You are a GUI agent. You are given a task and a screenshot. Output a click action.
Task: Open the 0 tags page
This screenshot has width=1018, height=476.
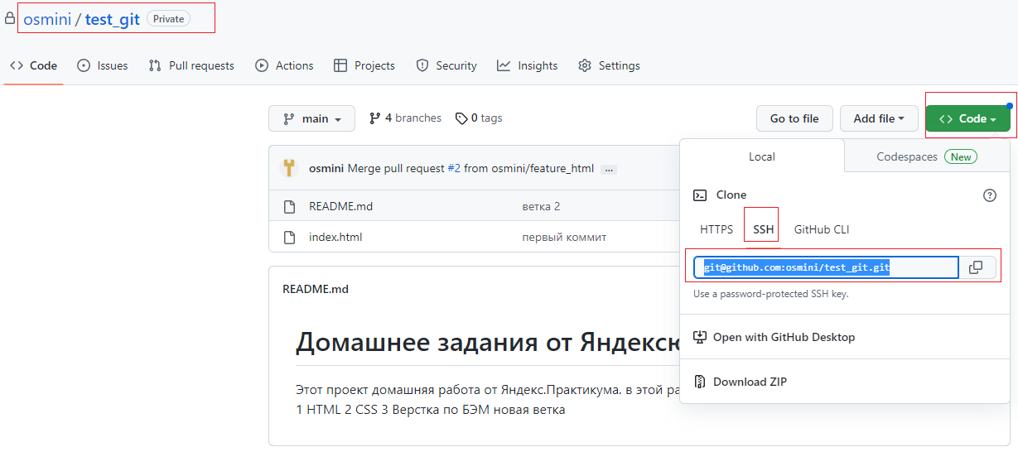click(479, 118)
